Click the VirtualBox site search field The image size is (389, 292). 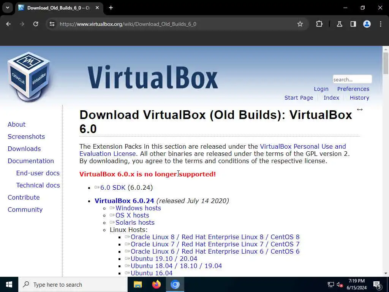(352, 79)
